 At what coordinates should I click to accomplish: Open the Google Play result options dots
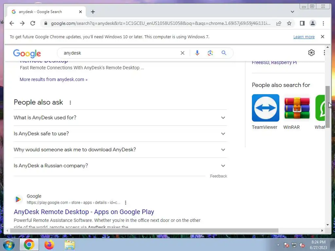tap(126, 203)
